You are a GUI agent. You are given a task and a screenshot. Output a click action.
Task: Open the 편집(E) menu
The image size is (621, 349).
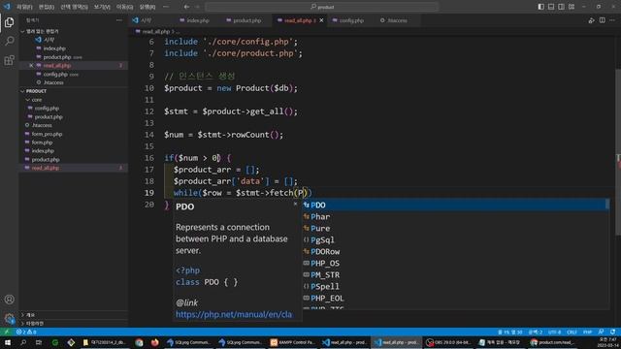pos(47,7)
